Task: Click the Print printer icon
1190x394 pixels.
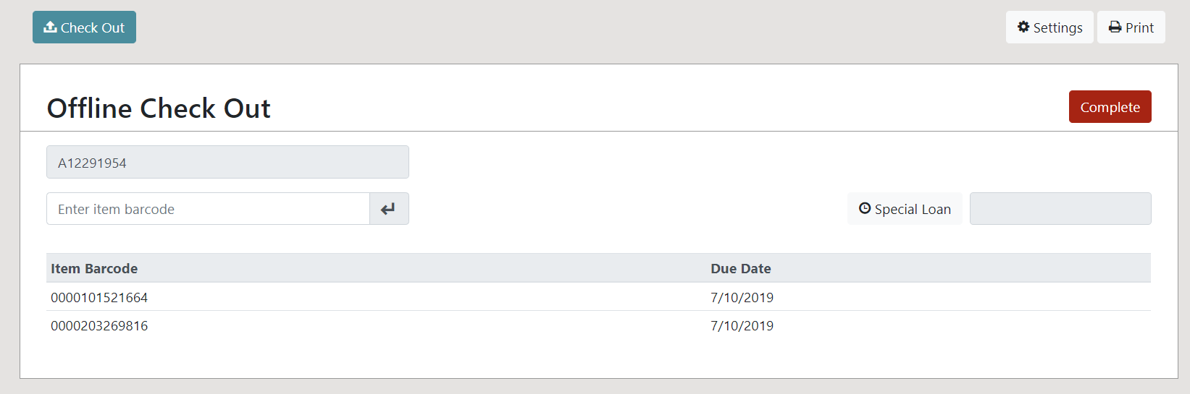Action: (x=1115, y=27)
